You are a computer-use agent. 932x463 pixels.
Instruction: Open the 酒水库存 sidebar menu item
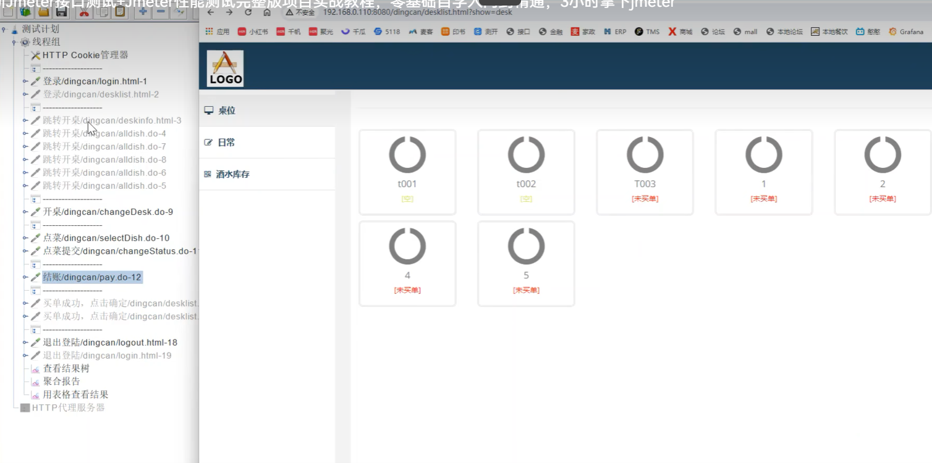[267, 174]
